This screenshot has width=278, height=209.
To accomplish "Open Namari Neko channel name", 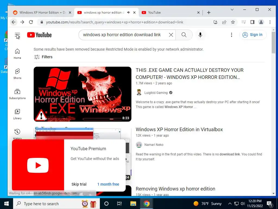I will pyautogui.click(x=154, y=145).
